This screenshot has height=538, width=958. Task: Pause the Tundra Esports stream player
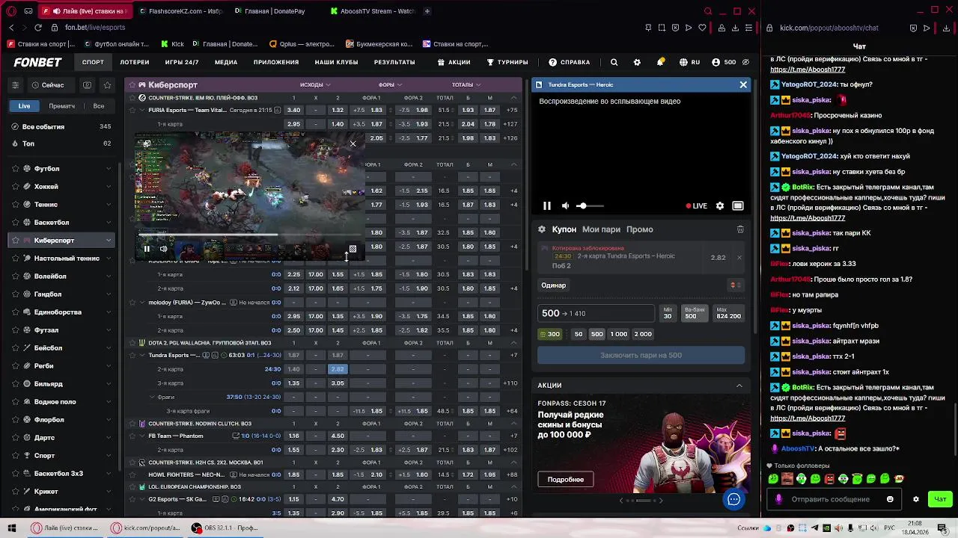tap(547, 205)
